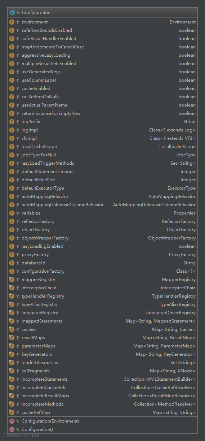Click the field icon next to cacheRefMap
This screenshot has height=441, width=205.
point(12,412)
